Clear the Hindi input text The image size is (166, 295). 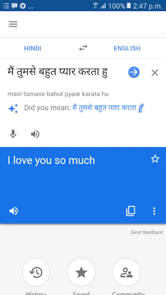155,73
